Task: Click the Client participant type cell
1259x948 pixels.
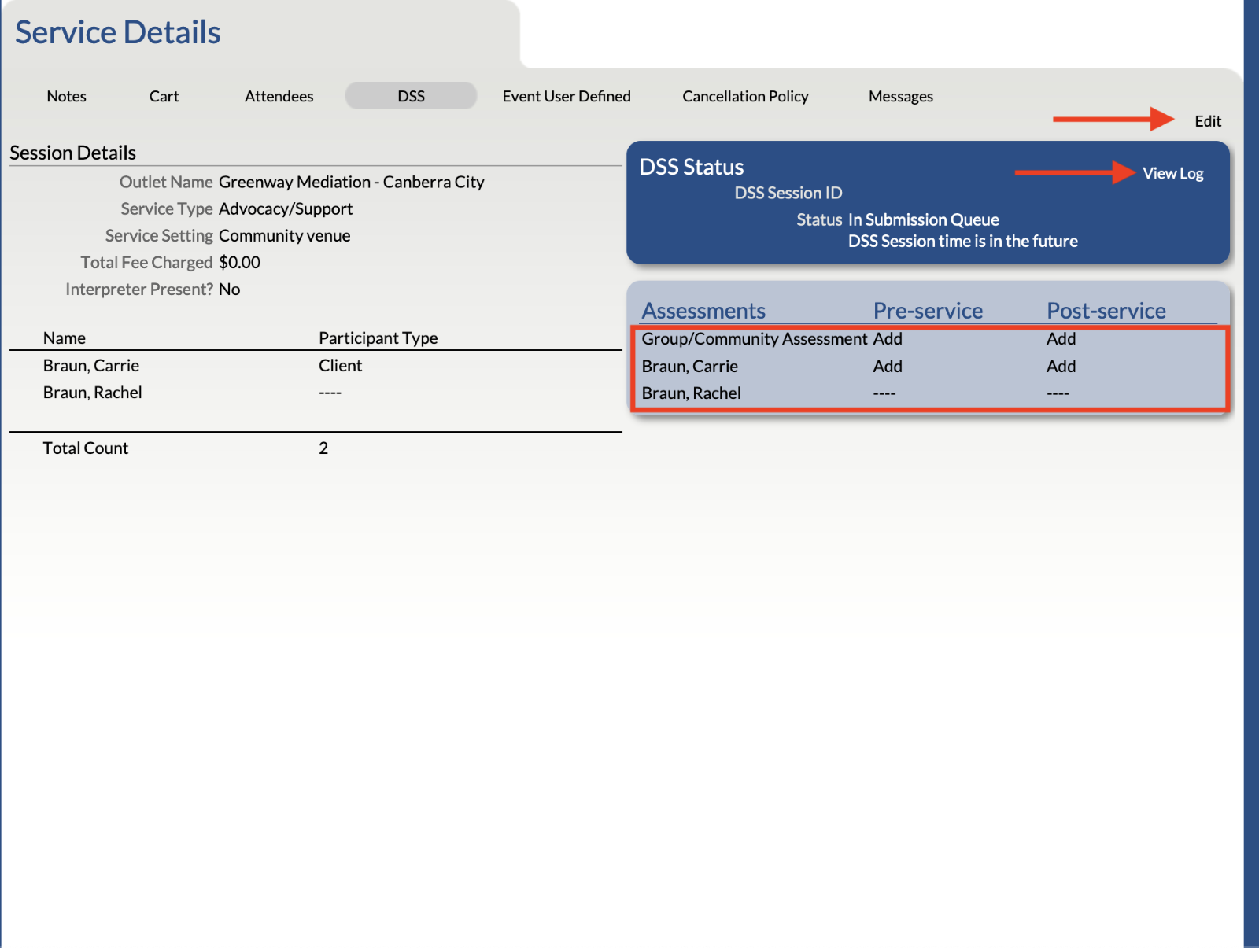Action: 340,365
